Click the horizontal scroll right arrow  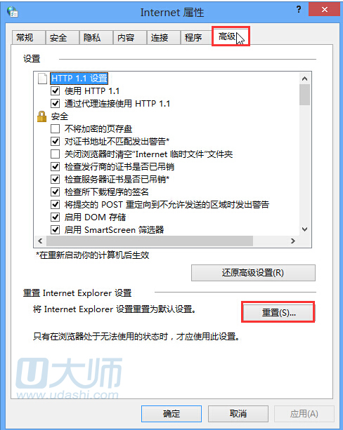coord(293,241)
